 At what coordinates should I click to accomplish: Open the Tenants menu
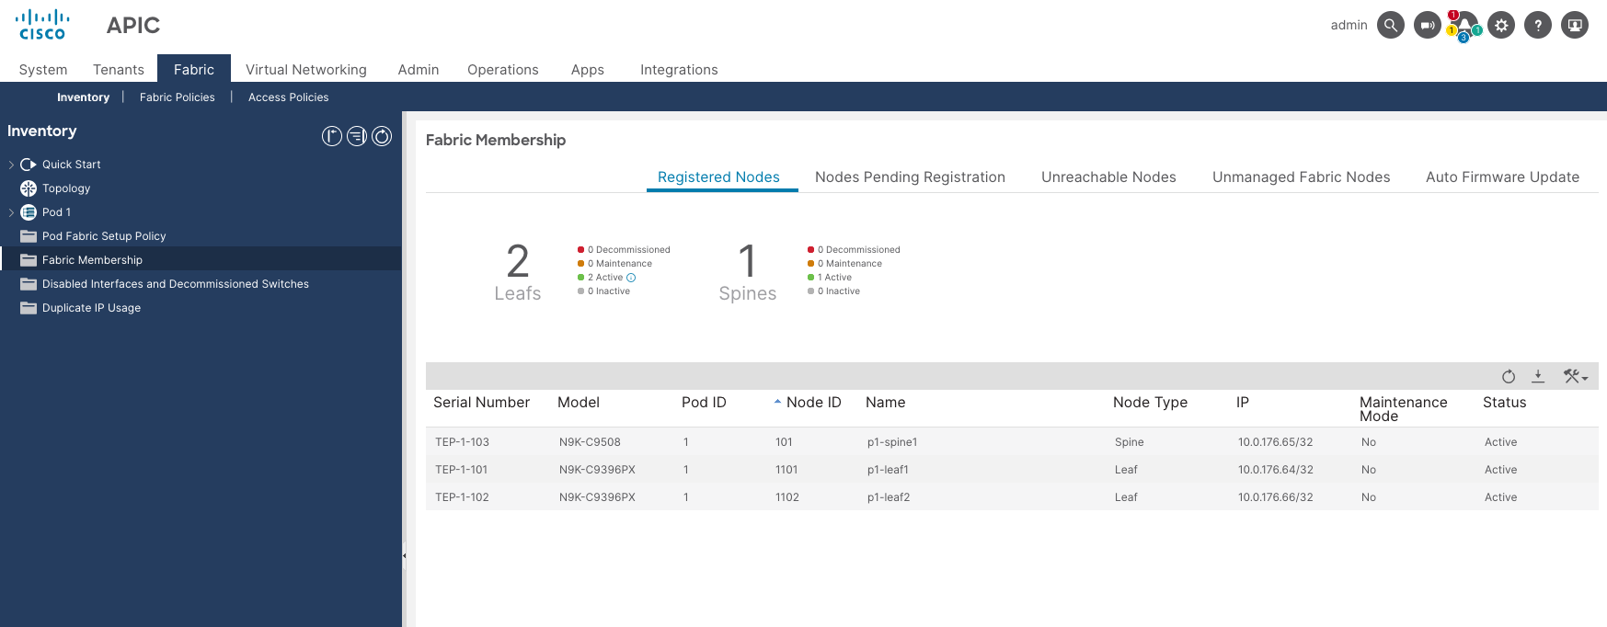coord(119,70)
